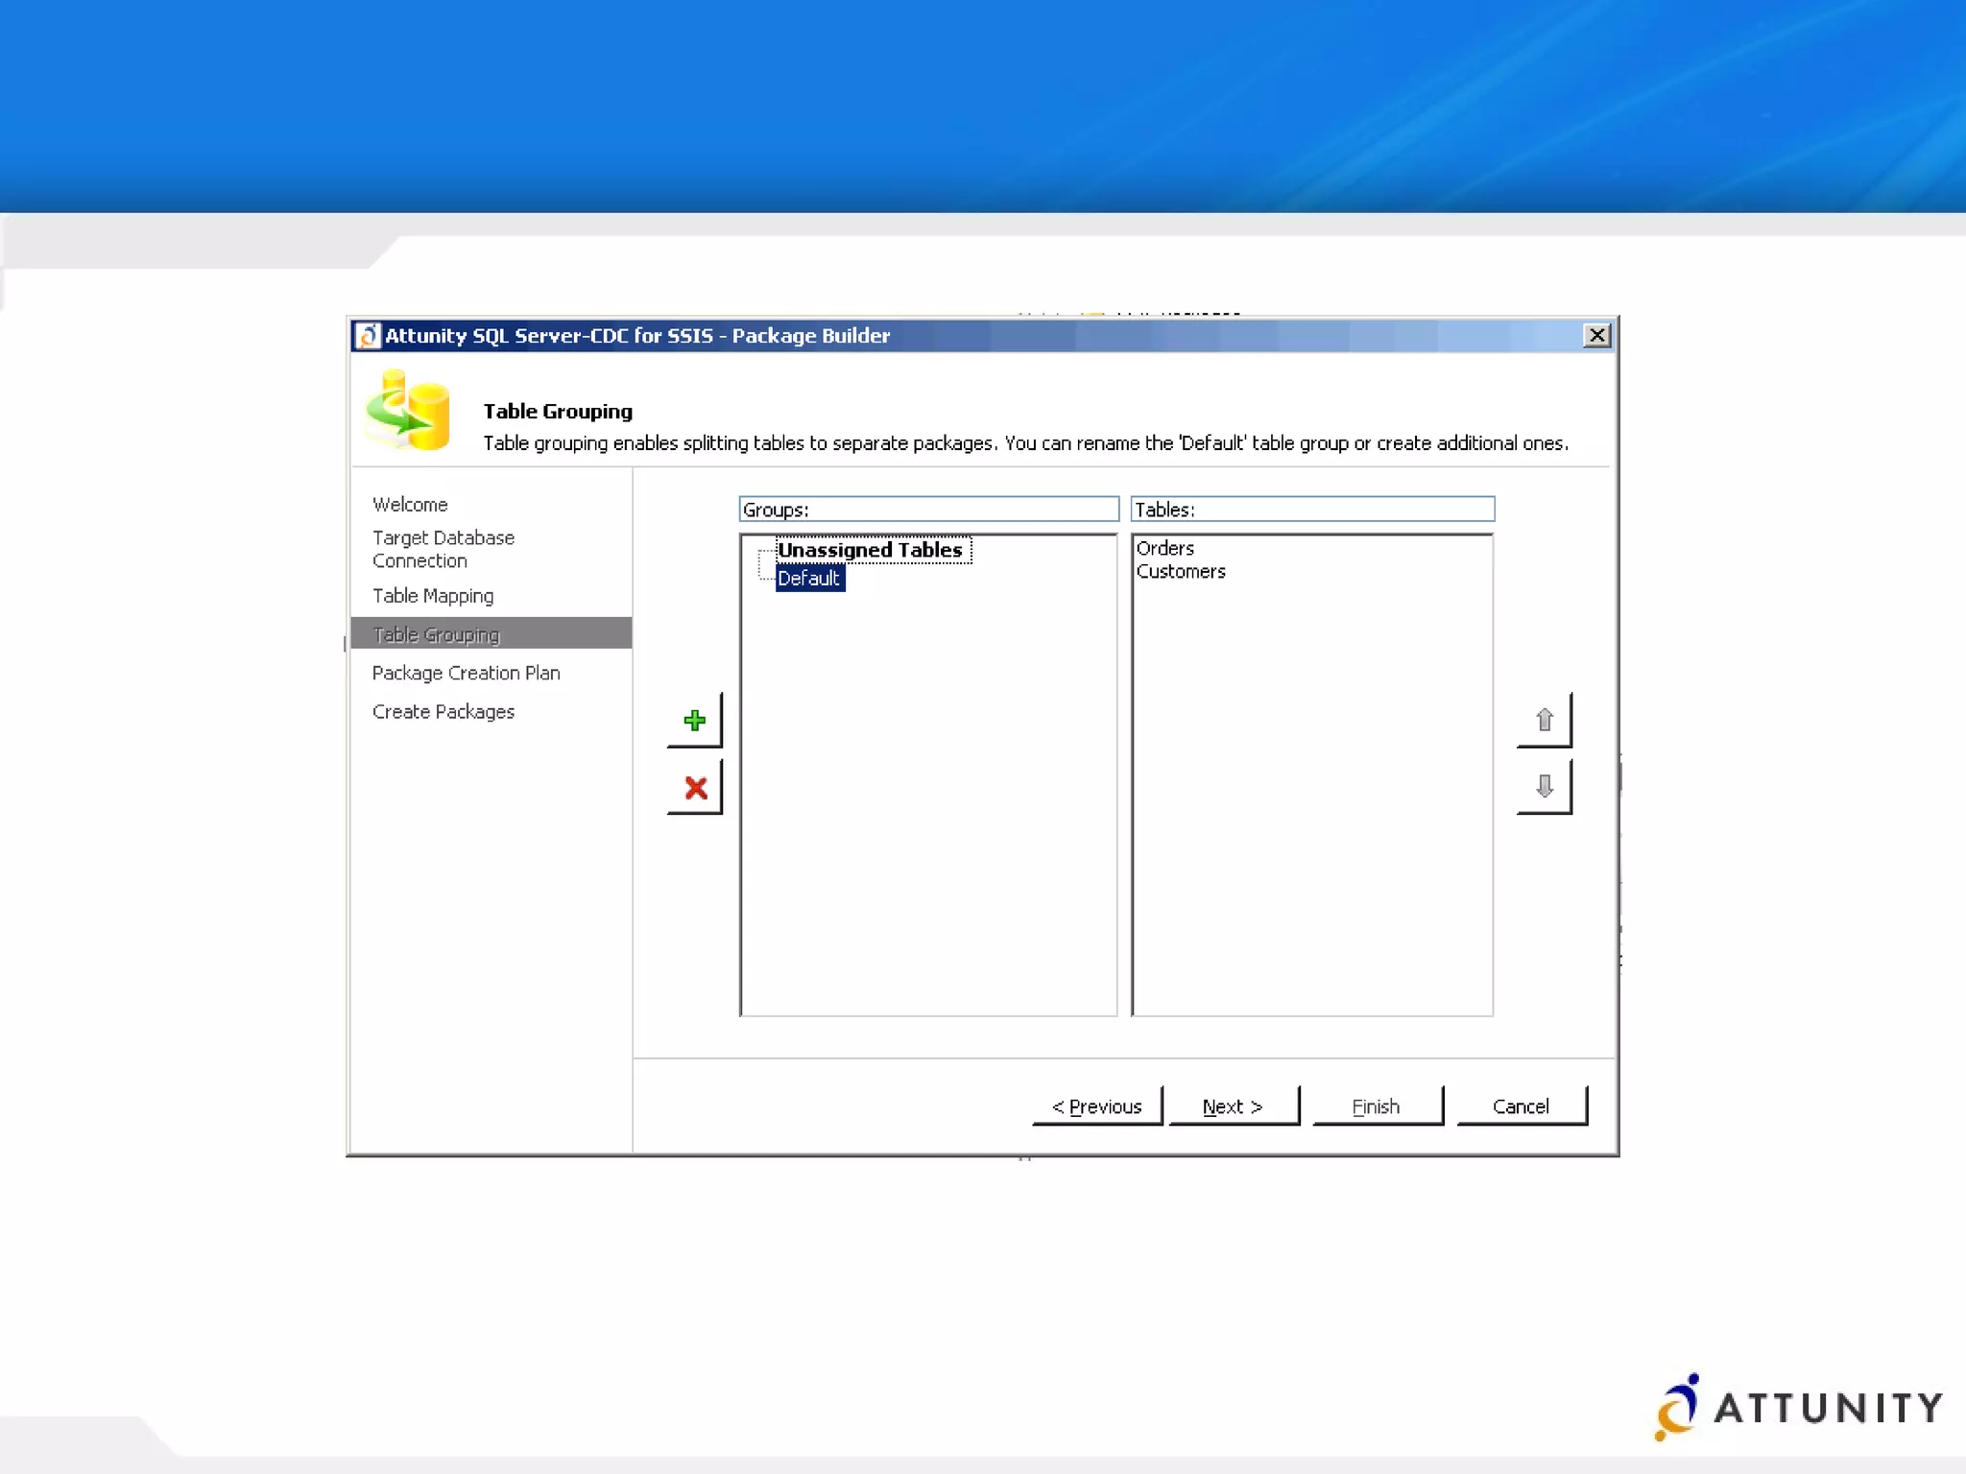Open the Create Packages step
1966x1474 pixels.
pos(444,711)
